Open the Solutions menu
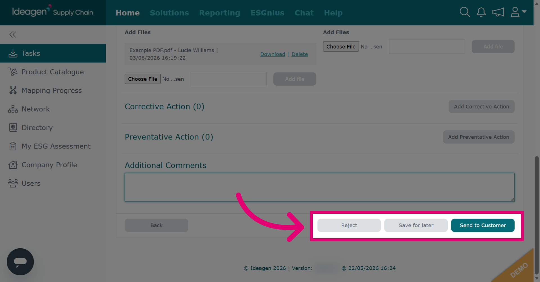 coord(169,13)
